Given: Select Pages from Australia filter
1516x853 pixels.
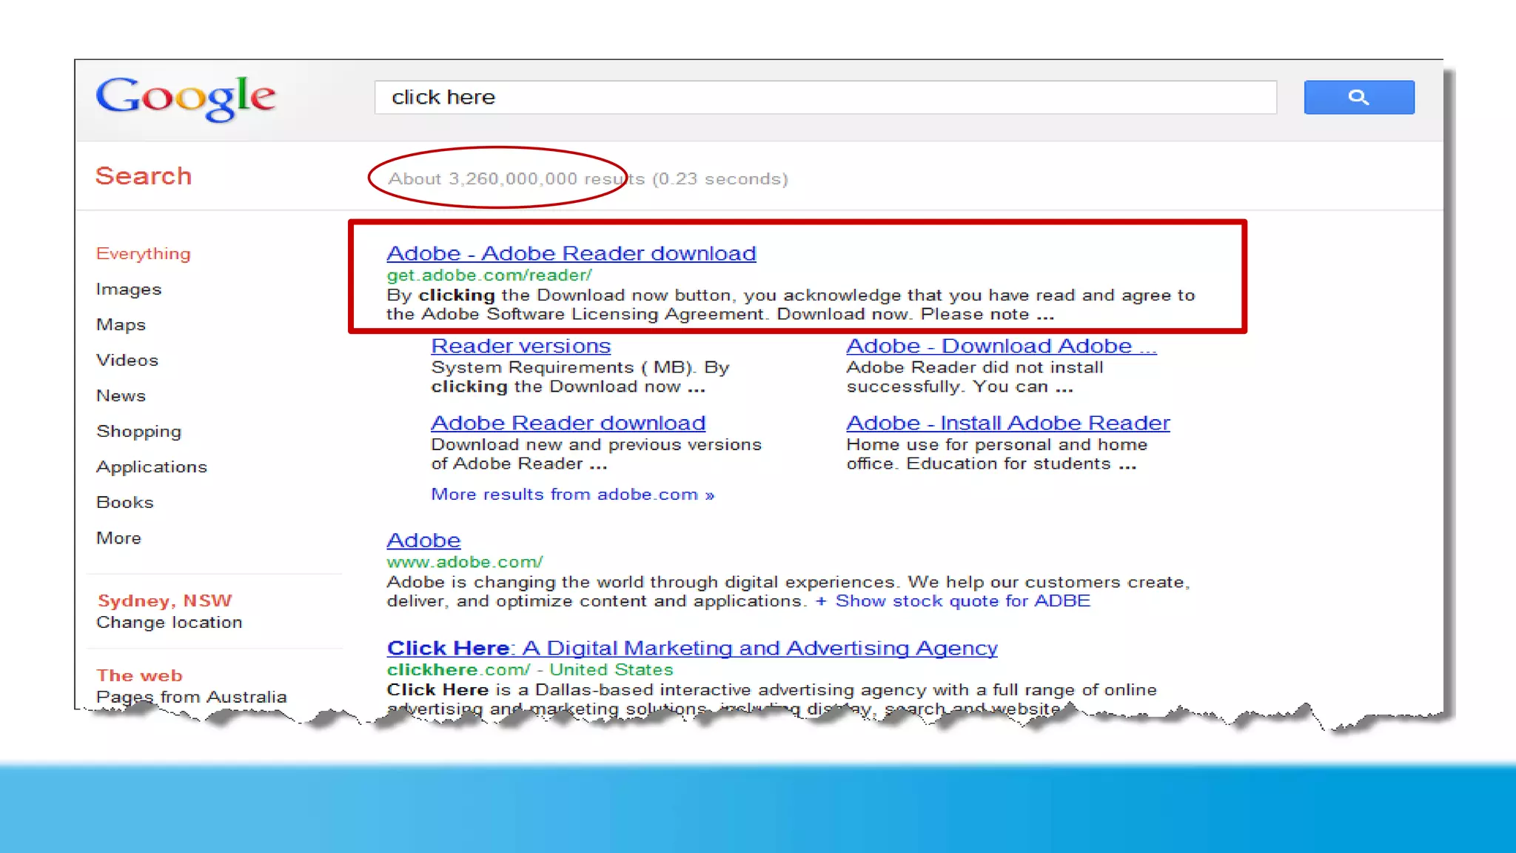Looking at the screenshot, I should [191, 697].
